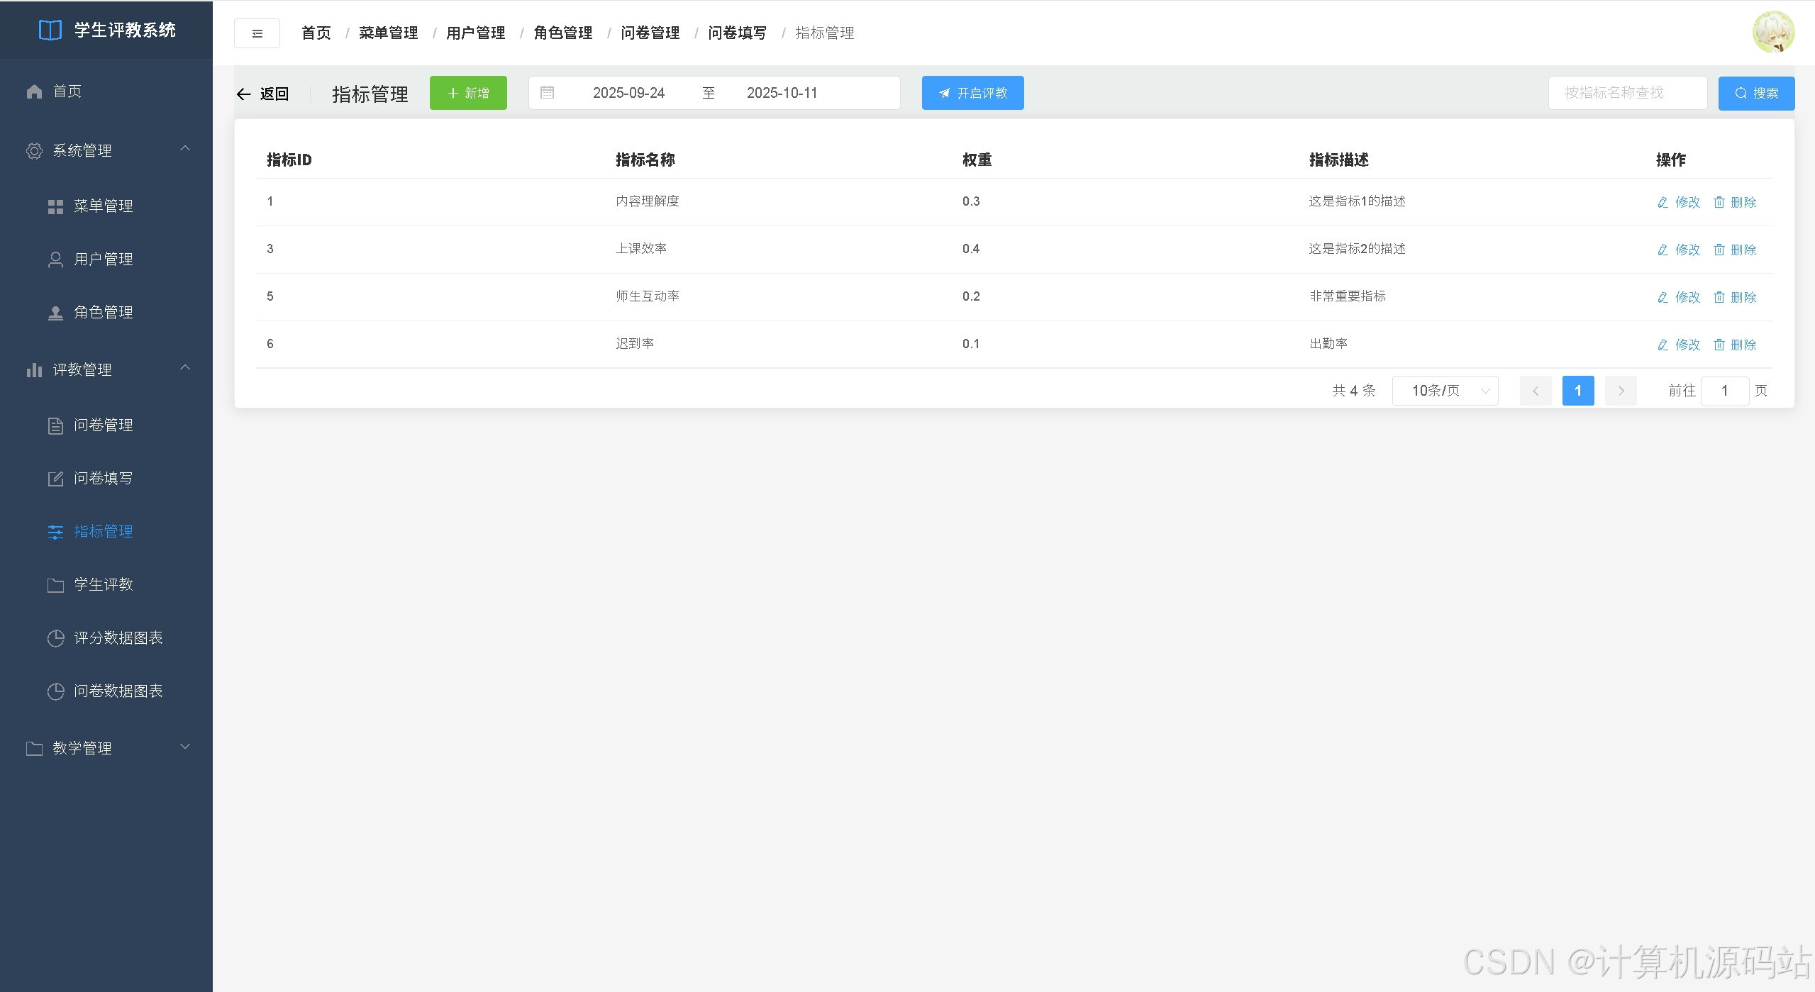Click the edit pencil icon for 师生互动率 row
The width and height of the screenshot is (1815, 992).
[x=1663, y=298]
